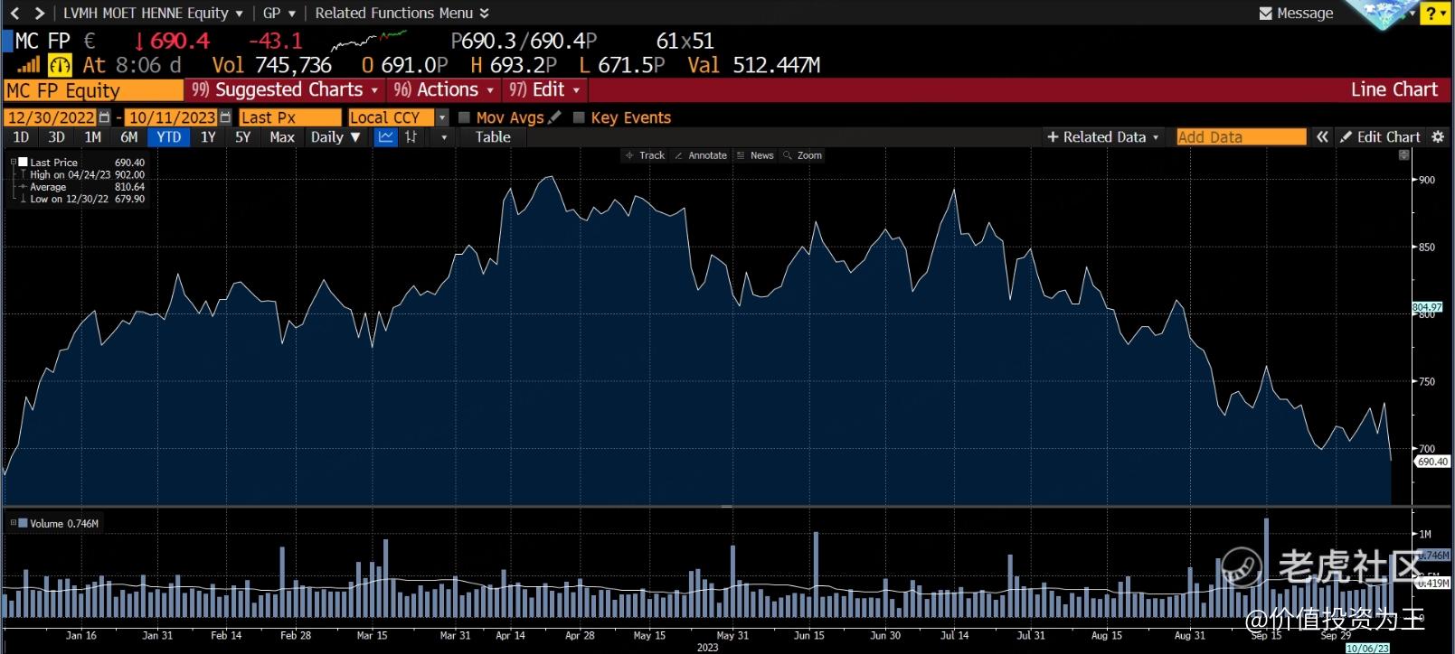Collapse the panel with double left chevrons
This screenshot has height=654, width=1455.
click(x=1322, y=137)
